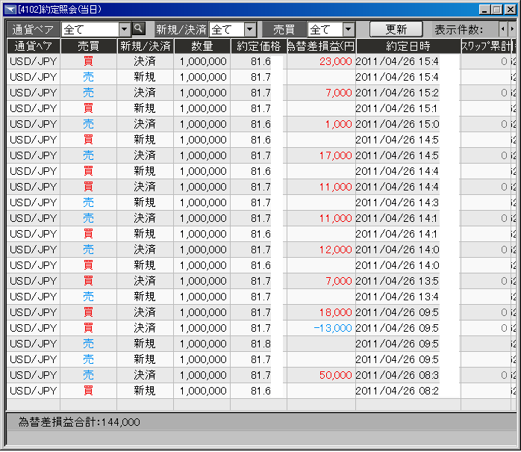This screenshot has height=452, width=521.
Task: Expand the 新規/決済 filter dropdown
Action: [x=249, y=30]
